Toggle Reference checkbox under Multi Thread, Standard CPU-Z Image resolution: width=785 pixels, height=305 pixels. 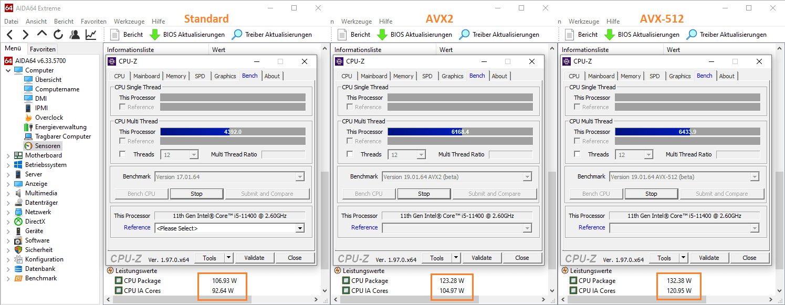pos(122,141)
